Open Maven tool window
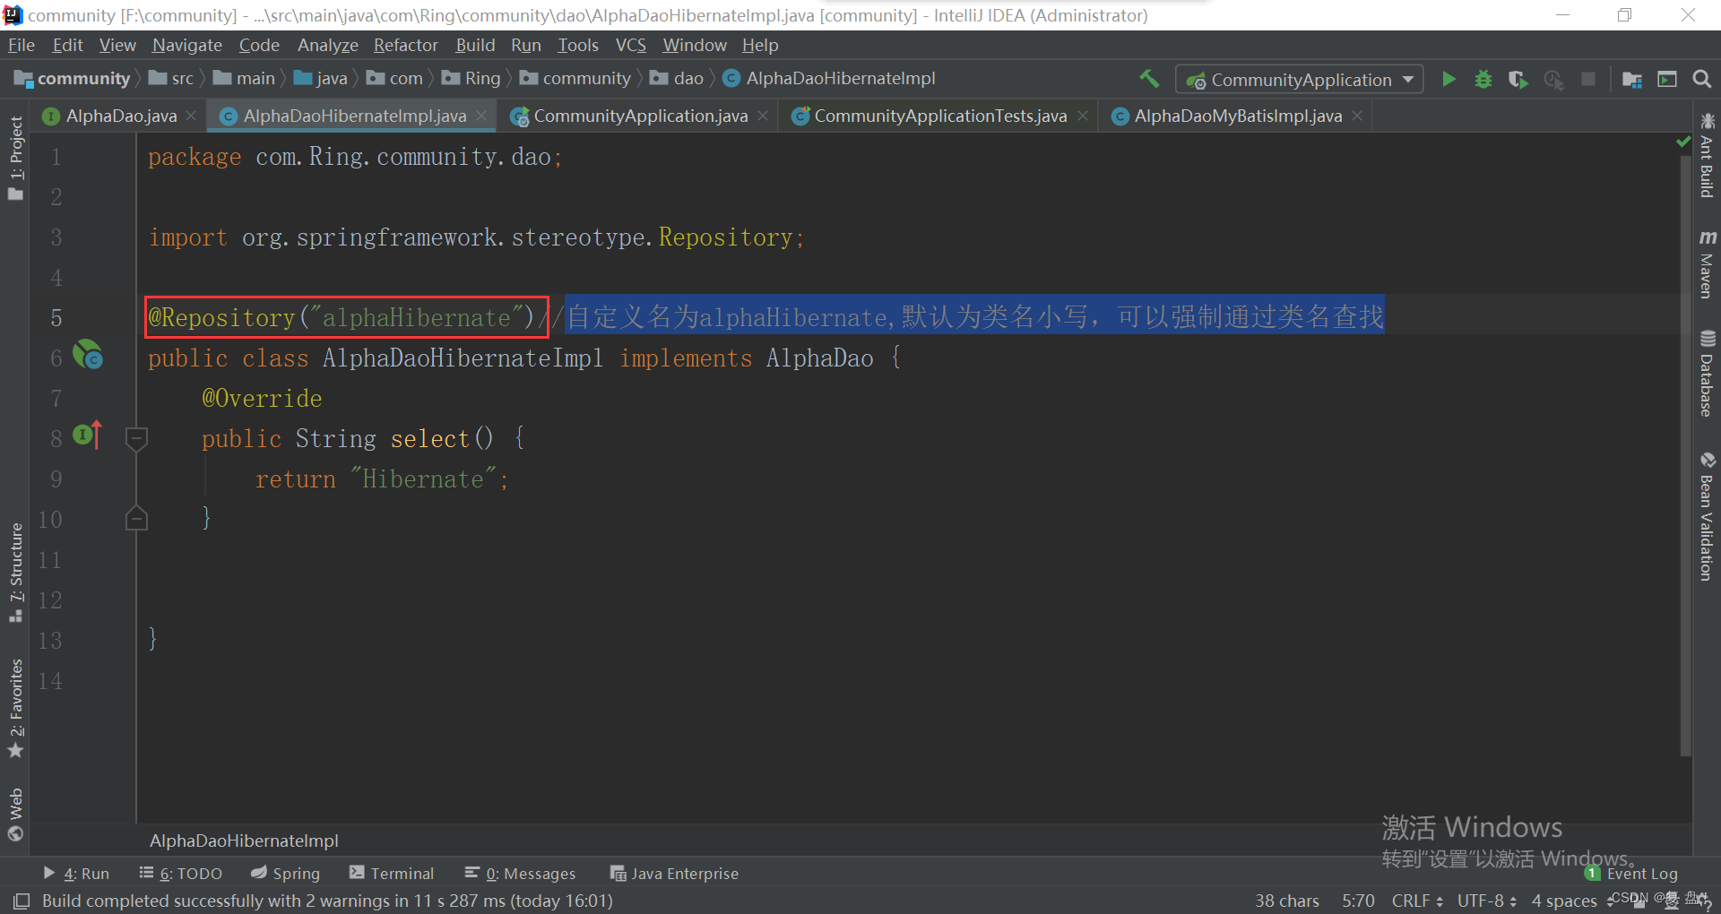 pos(1707,264)
